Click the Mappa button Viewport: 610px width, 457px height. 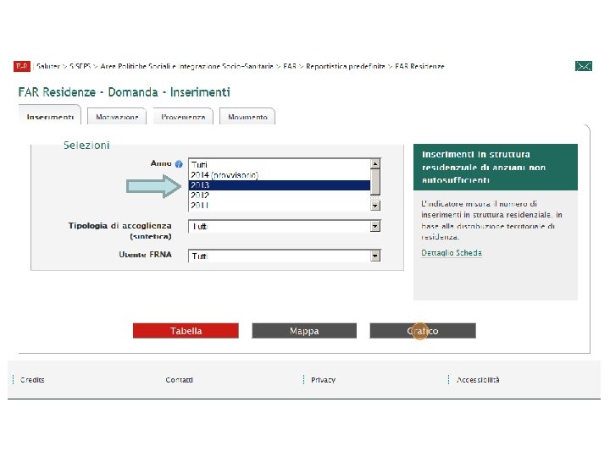[304, 331]
